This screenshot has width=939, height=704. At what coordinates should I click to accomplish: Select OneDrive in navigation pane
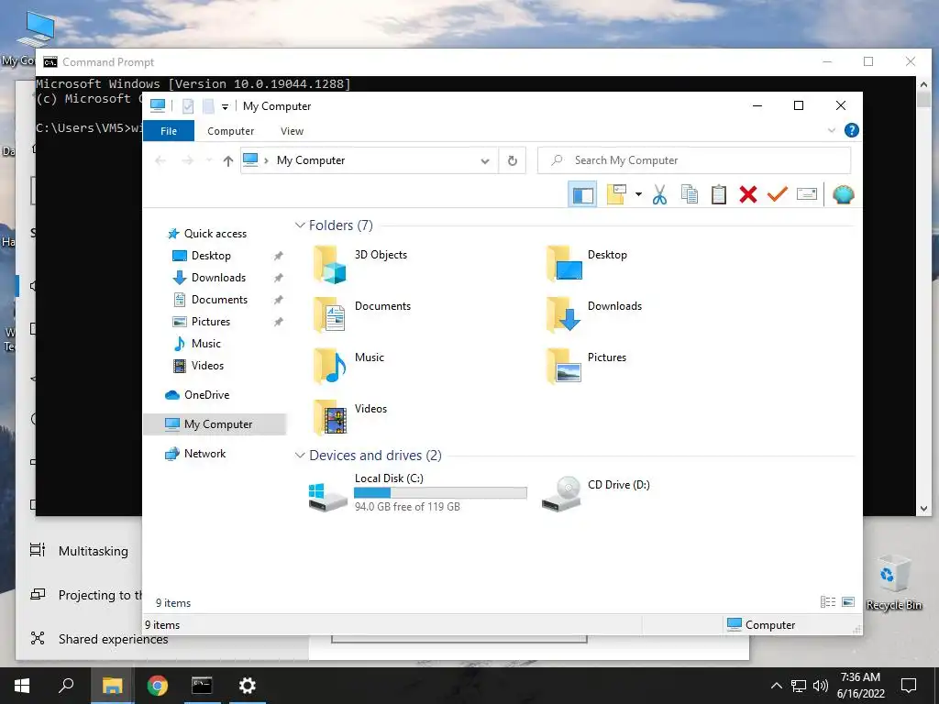[206, 395]
